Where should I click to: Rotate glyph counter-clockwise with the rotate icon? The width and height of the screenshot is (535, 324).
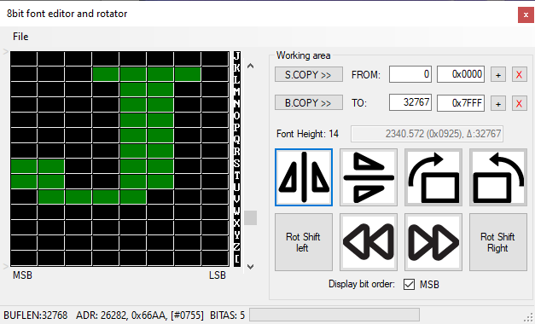click(x=498, y=177)
